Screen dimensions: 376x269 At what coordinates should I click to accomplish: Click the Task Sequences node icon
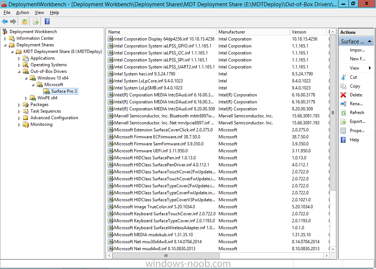(26, 111)
